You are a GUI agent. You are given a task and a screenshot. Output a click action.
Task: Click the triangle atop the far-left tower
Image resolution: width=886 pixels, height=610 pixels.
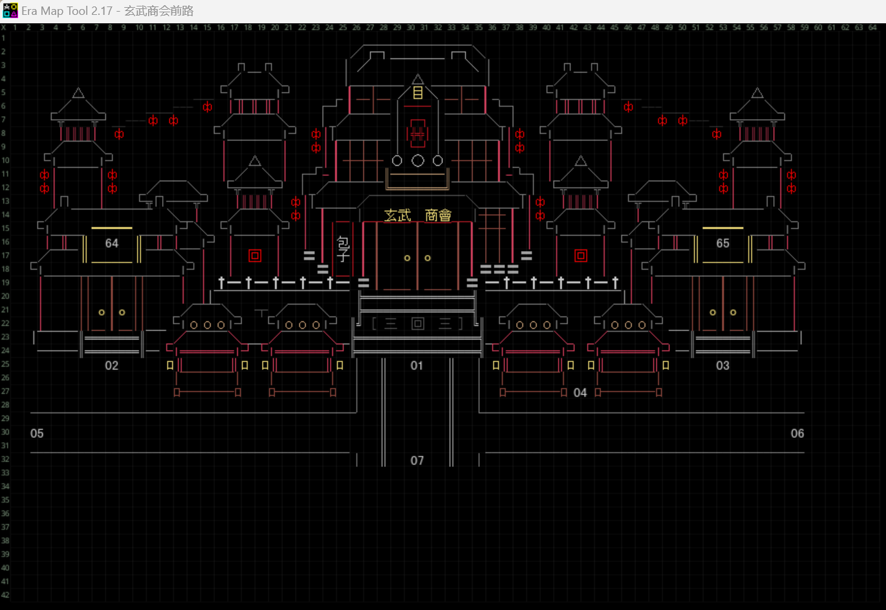pyautogui.click(x=78, y=93)
